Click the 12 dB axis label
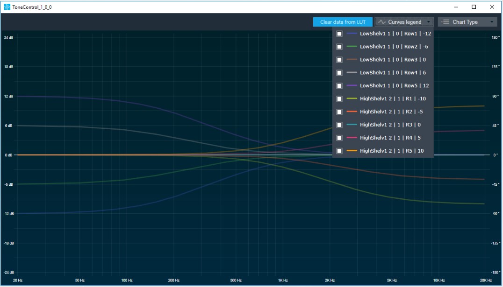The width and height of the screenshot is (503, 287). click(x=9, y=97)
